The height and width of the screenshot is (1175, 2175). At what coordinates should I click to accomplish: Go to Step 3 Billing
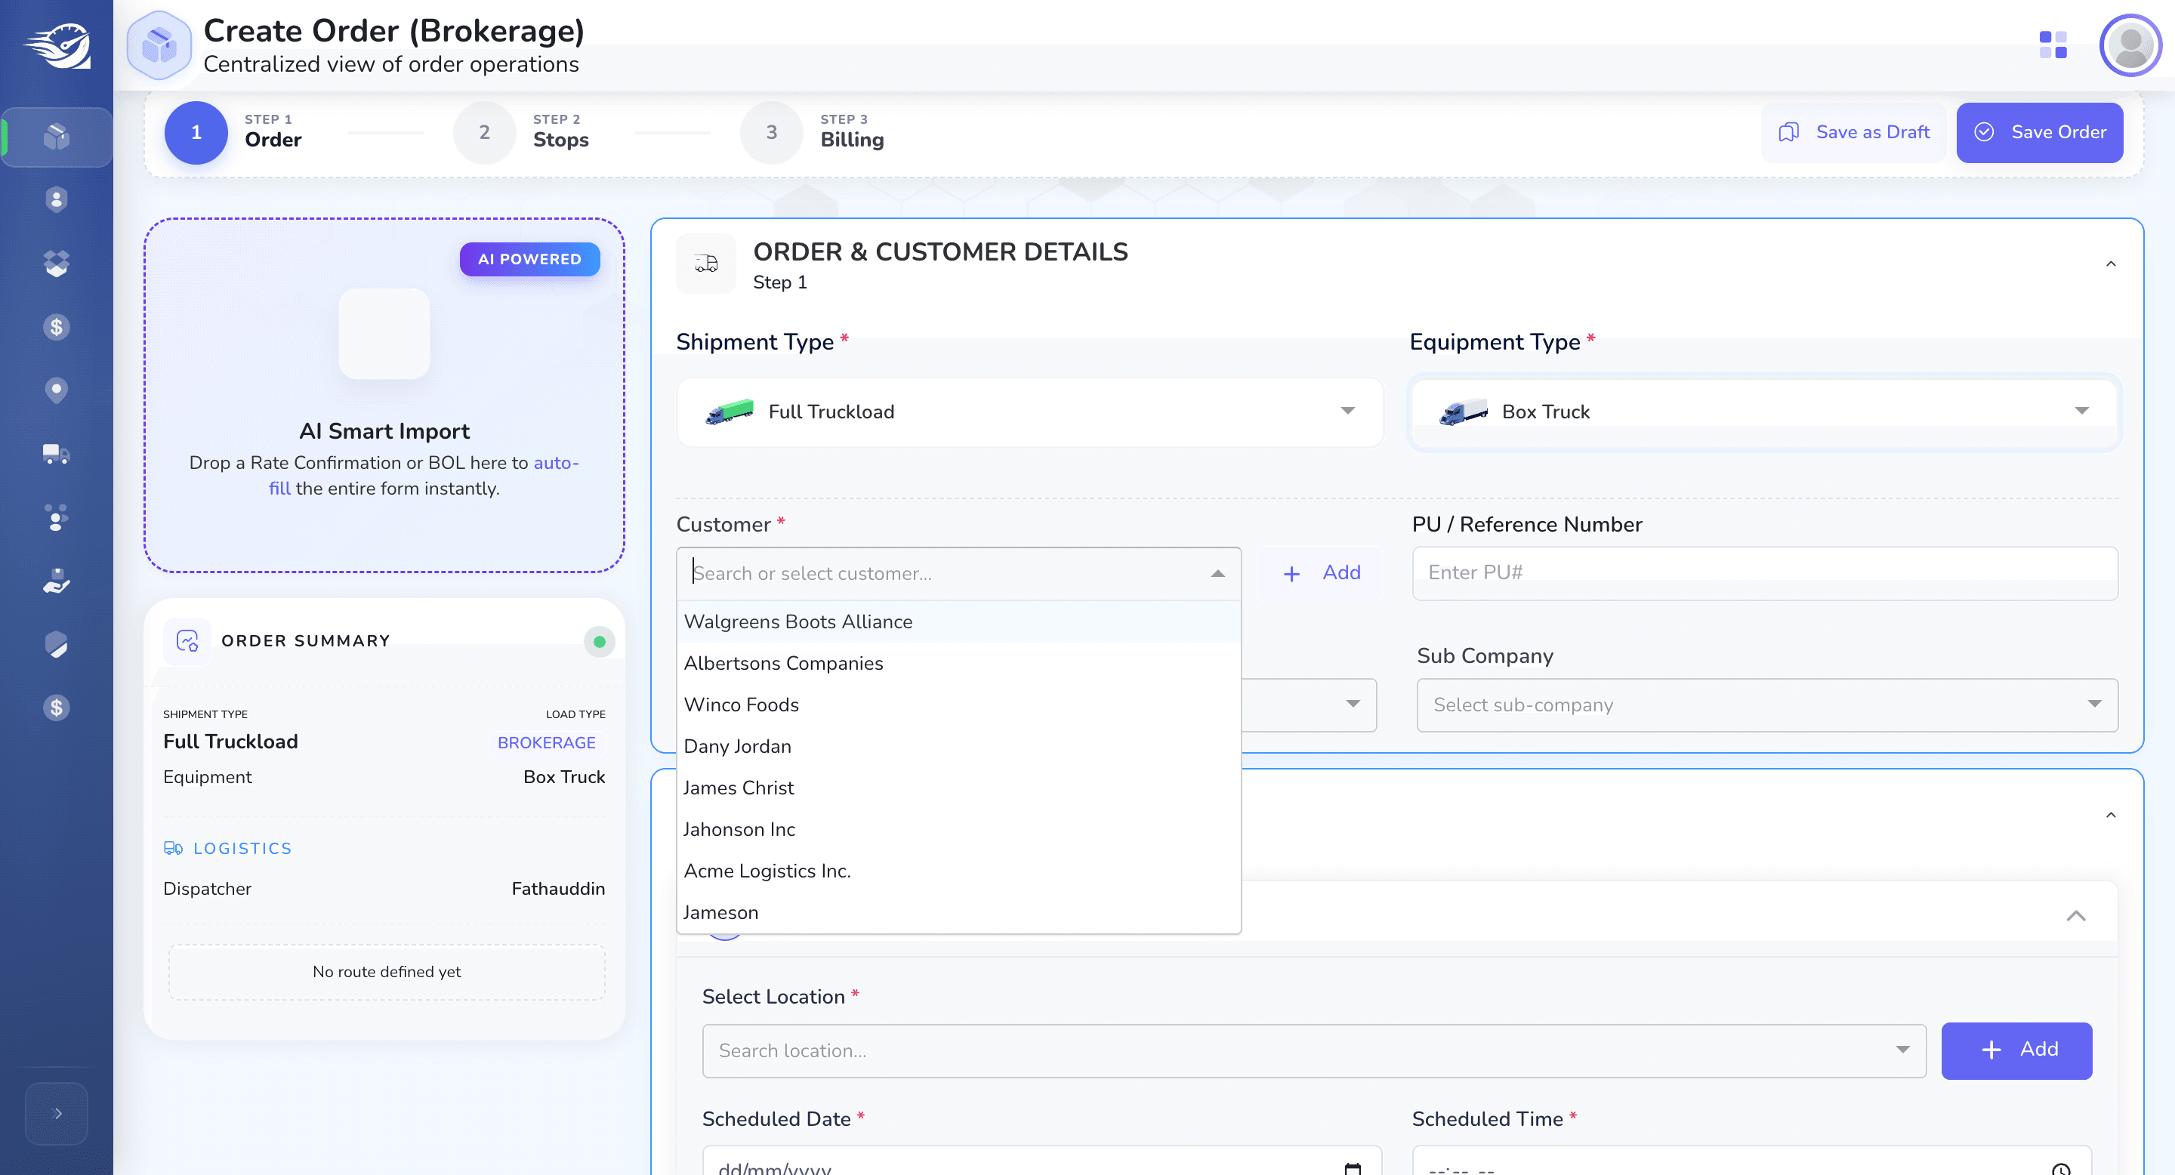pyautogui.click(x=813, y=132)
